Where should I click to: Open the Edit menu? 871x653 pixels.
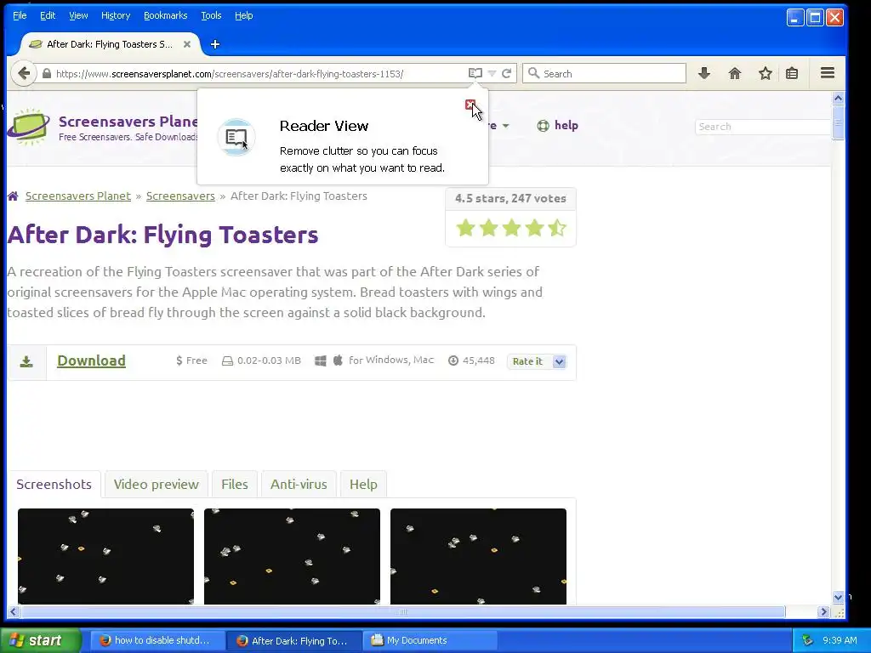pyautogui.click(x=48, y=15)
